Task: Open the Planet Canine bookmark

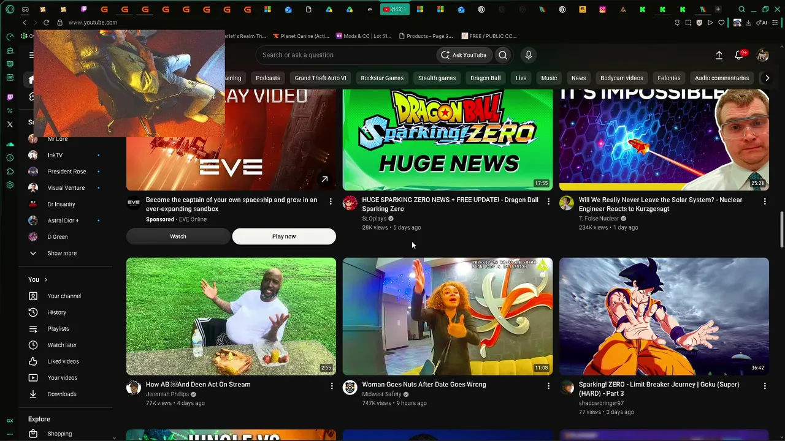Action: (x=301, y=36)
